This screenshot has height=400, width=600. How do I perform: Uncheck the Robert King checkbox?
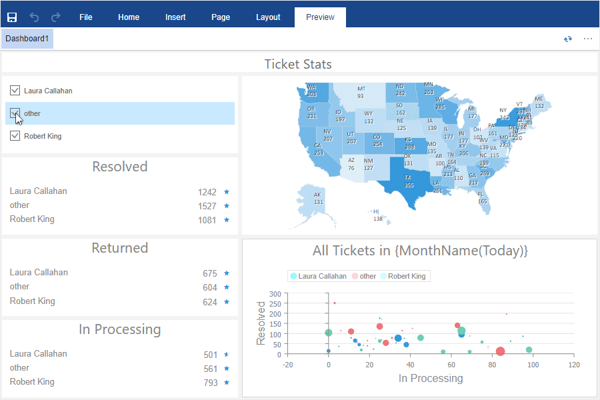pyautogui.click(x=15, y=135)
